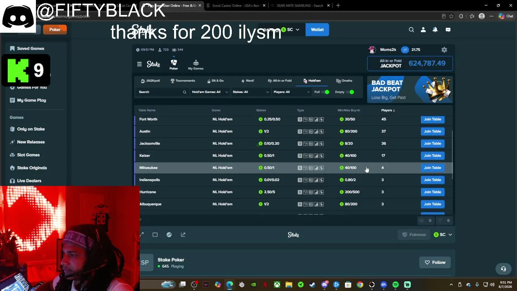Open the poker settings gear

tap(444, 50)
